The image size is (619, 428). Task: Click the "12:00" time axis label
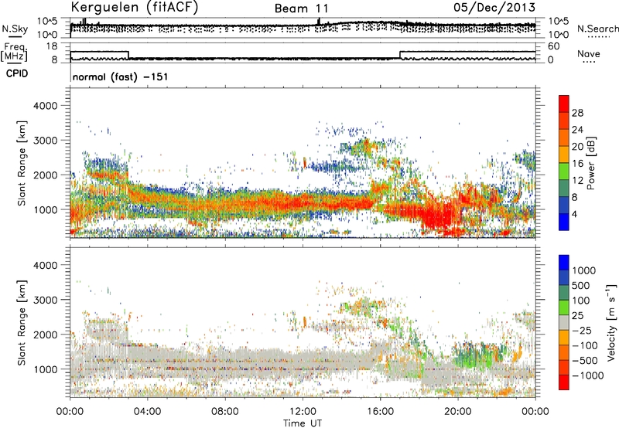click(303, 412)
